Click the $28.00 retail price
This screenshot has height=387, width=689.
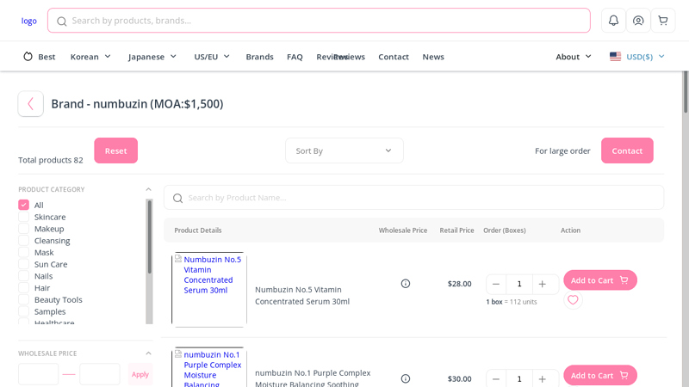(x=460, y=284)
